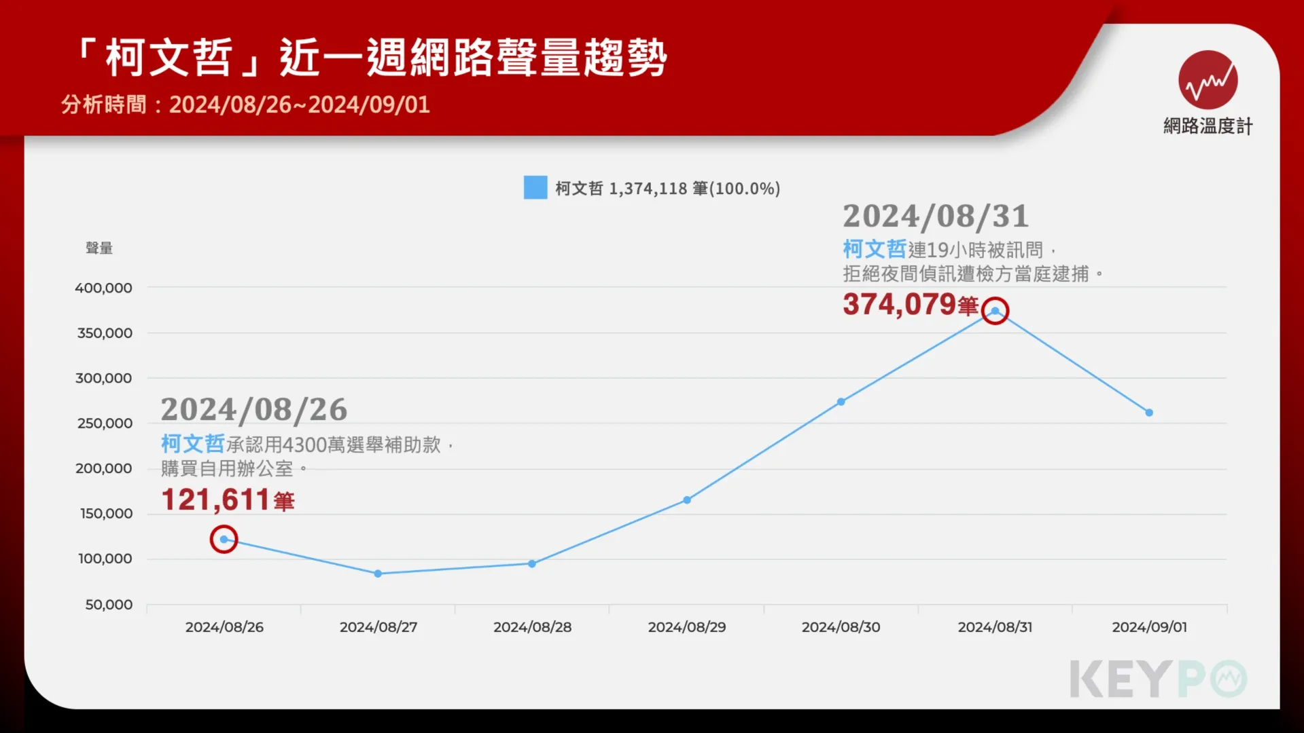Click the x-axis label 2024/08/30
This screenshot has width=1304, height=733.
pos(841,627)
